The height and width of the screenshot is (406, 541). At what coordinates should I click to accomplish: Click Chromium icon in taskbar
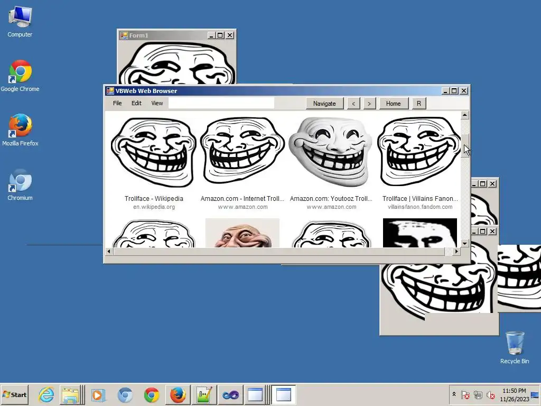pyautogui.click(x=125, y=394)
